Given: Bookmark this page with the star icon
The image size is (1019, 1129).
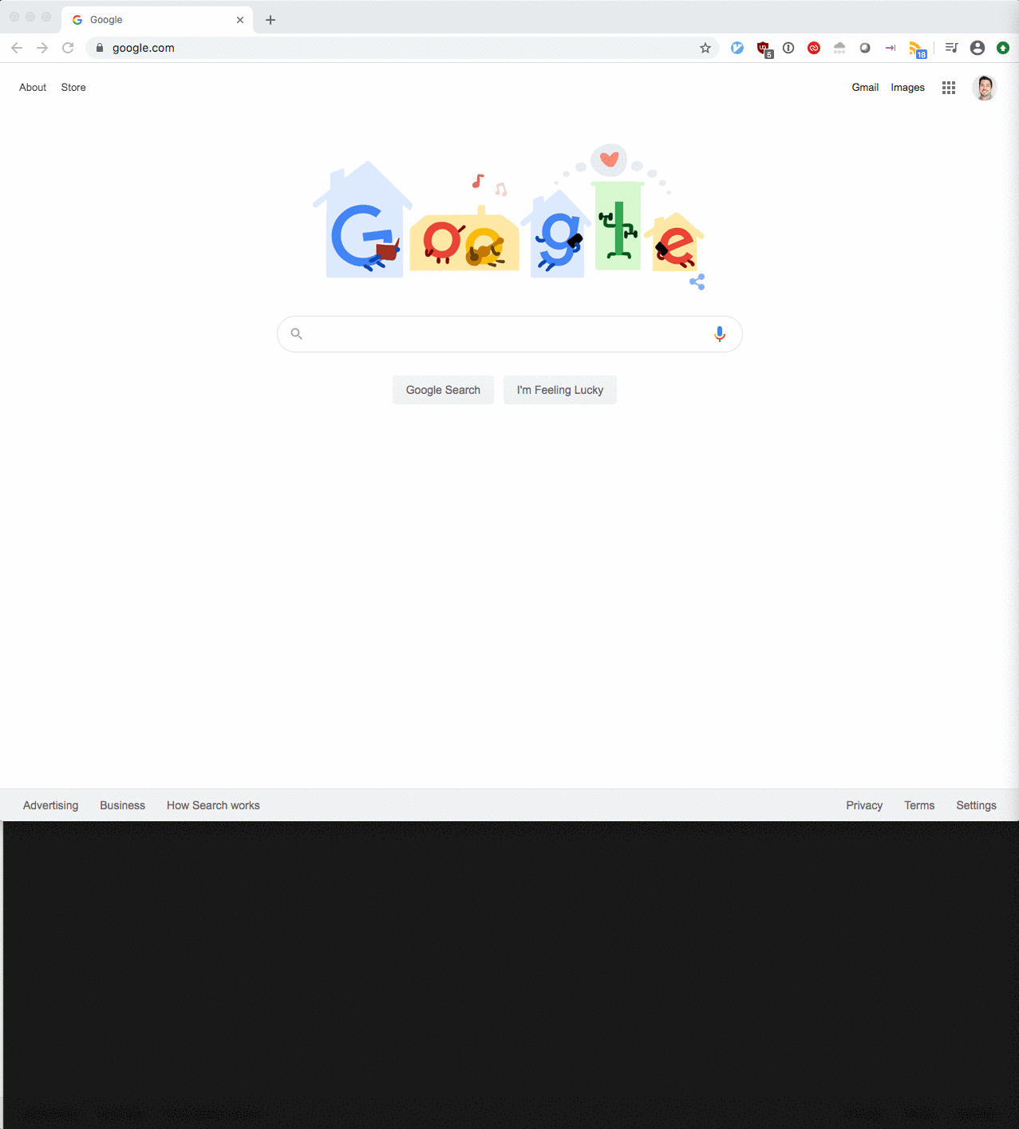Looking at the screenshot, I should (705, 48).
